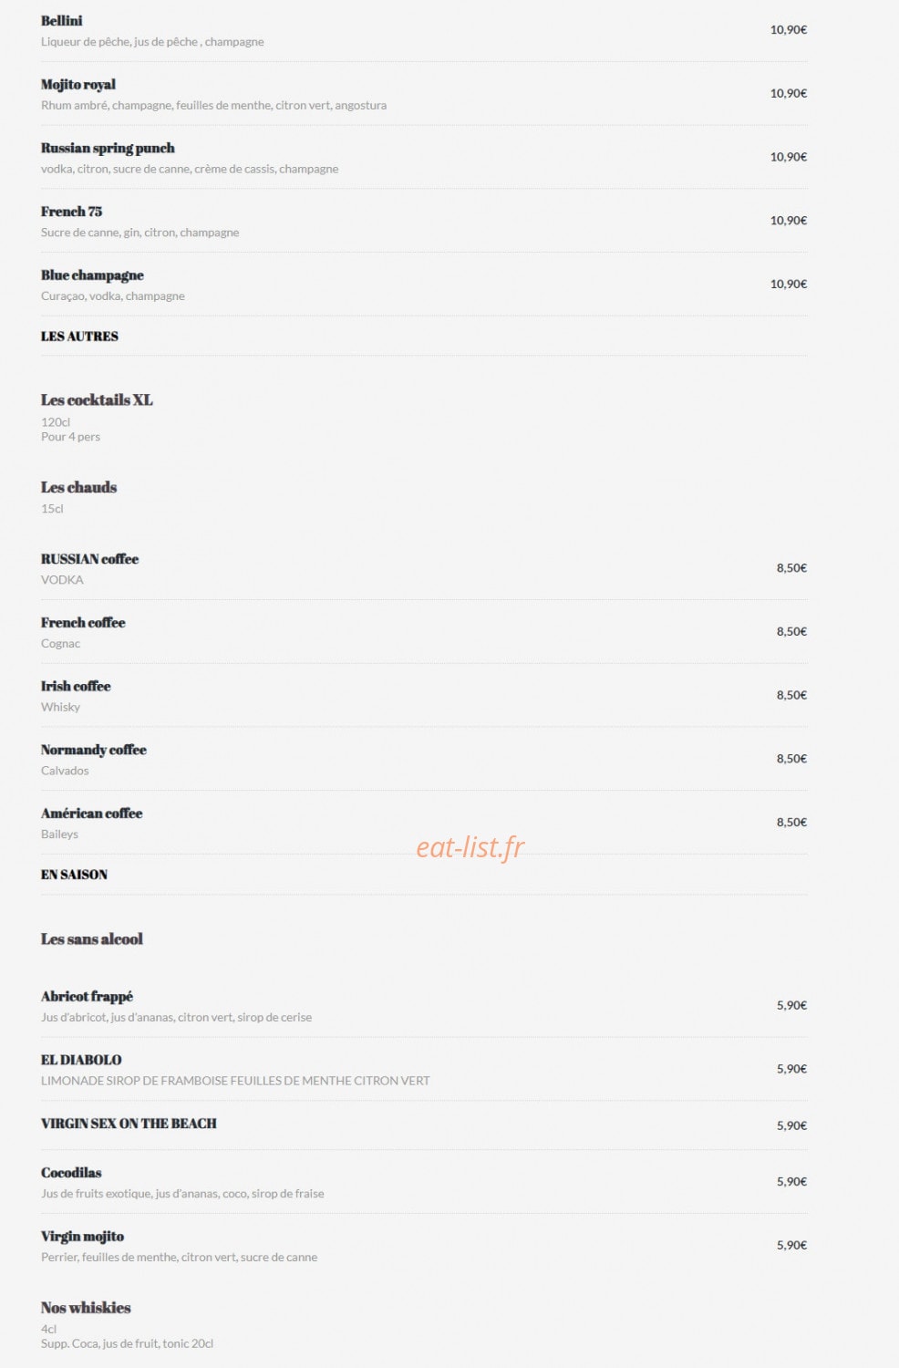Open the EN SAISON section heading
The width and height of the screenshot is (899, 1368).
click(74, 875)
